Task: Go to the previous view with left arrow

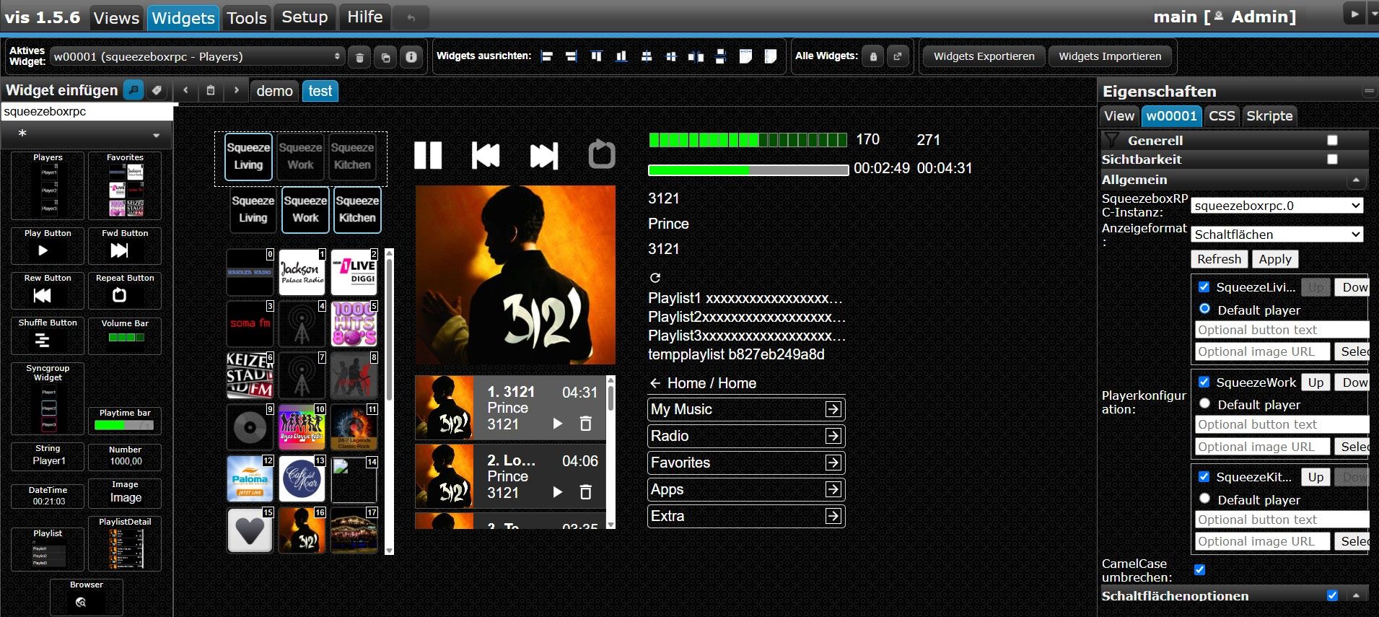Action: [186, 90]
